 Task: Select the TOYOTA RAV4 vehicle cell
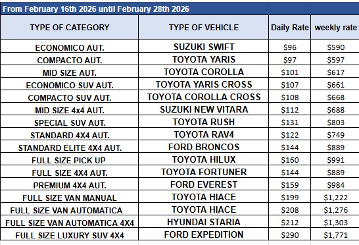(x=204, y=134)
